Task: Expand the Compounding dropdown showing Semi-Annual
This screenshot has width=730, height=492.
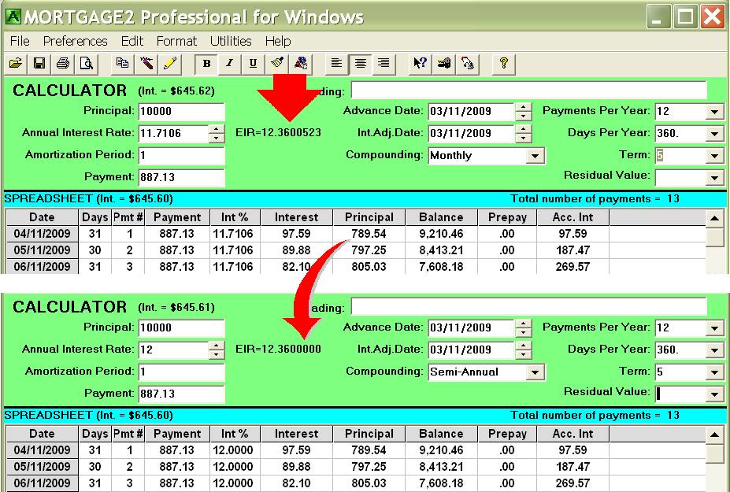Action: 535,372
